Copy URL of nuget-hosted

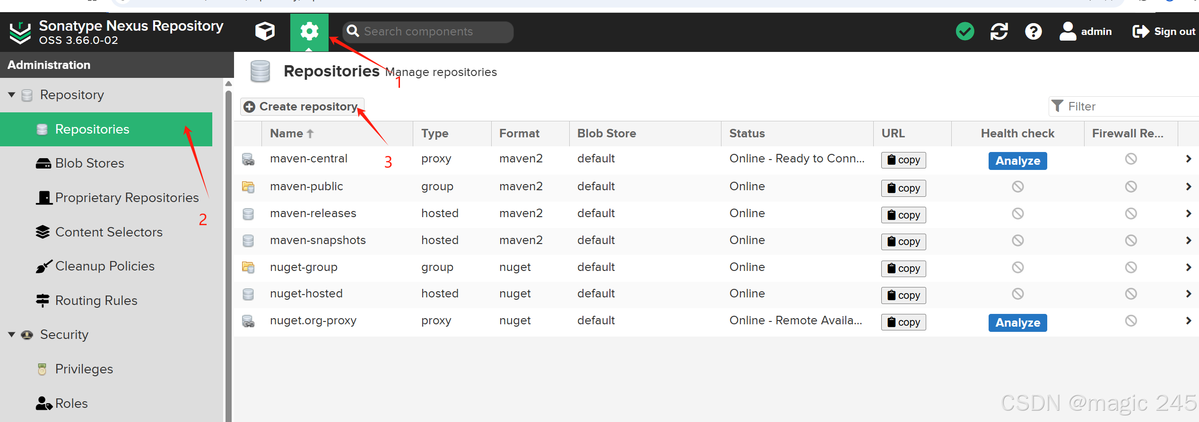[904, 295]
